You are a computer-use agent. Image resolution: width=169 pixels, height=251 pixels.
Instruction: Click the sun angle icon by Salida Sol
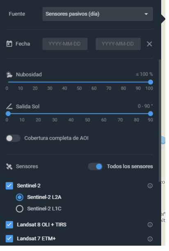click(9, 106)
